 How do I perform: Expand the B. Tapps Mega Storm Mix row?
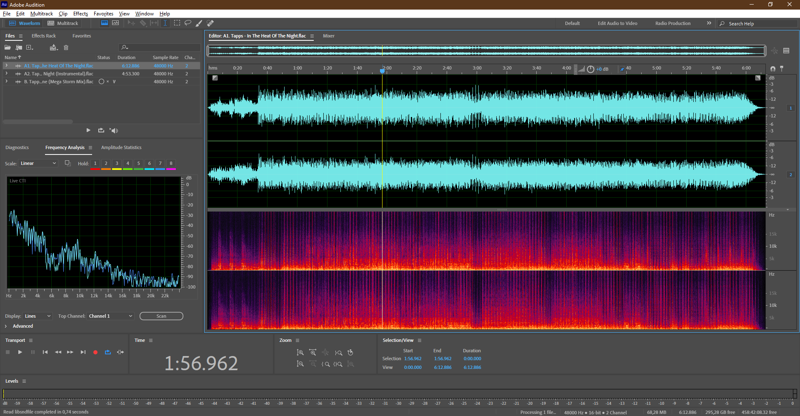pyautogui.click(x=6, y=82)
